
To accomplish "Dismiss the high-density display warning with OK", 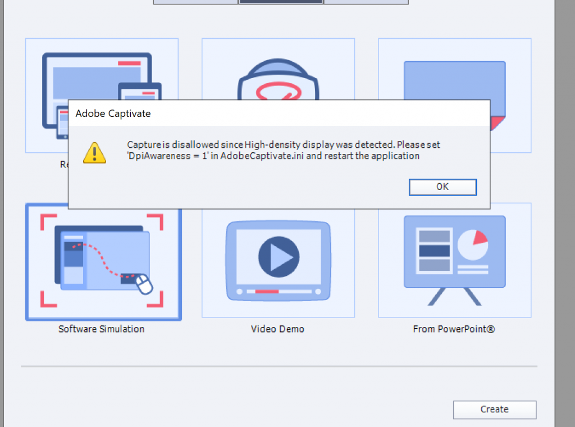I will 442,187.
